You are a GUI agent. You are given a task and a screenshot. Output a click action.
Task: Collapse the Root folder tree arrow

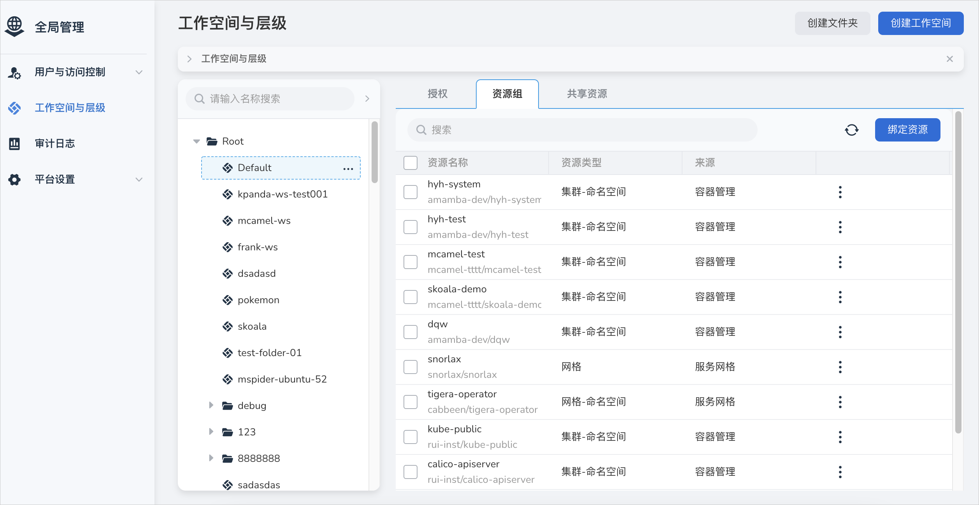click(197, 142)
